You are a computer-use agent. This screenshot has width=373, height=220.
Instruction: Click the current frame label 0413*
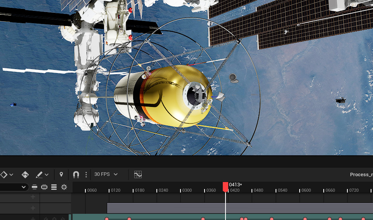[236, 185]
